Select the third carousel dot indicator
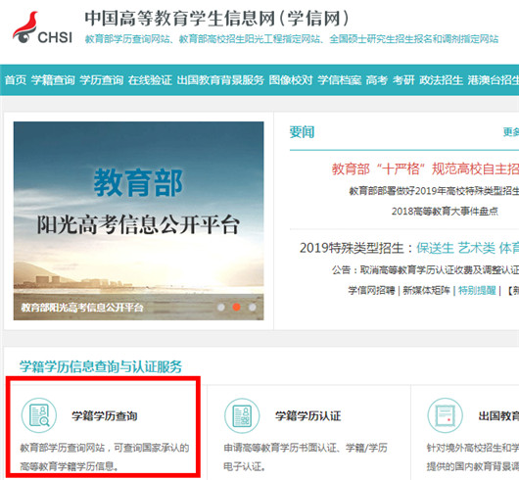 (x=253, y=308)
